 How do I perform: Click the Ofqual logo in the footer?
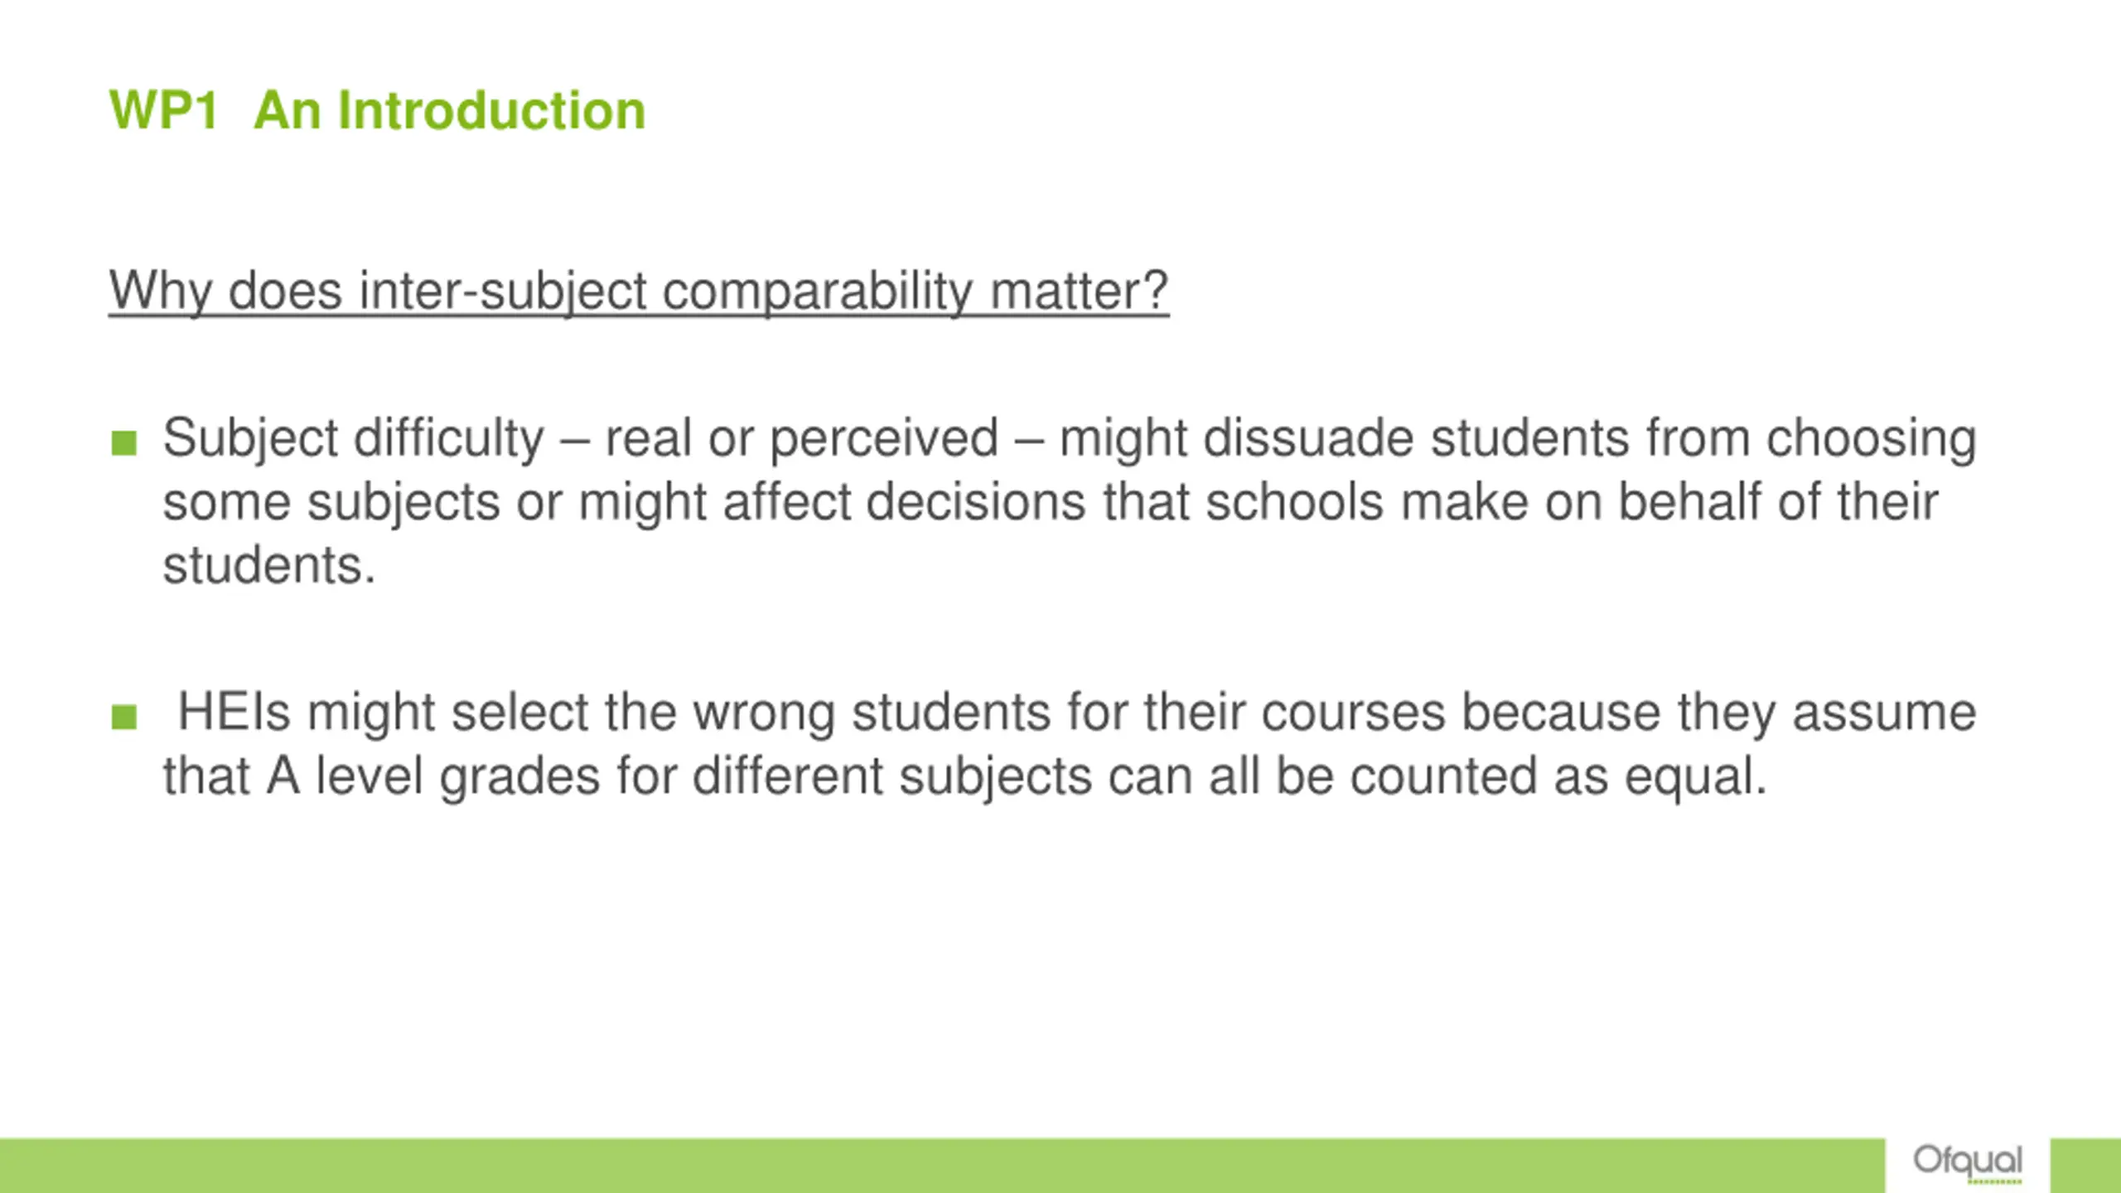1968,1163
